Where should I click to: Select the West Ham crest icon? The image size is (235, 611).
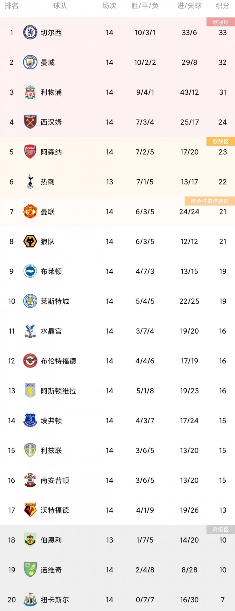[x=30, y=122]
